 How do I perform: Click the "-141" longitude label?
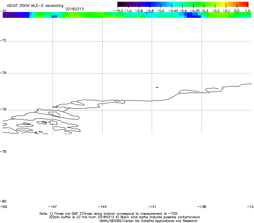point(152,207)
